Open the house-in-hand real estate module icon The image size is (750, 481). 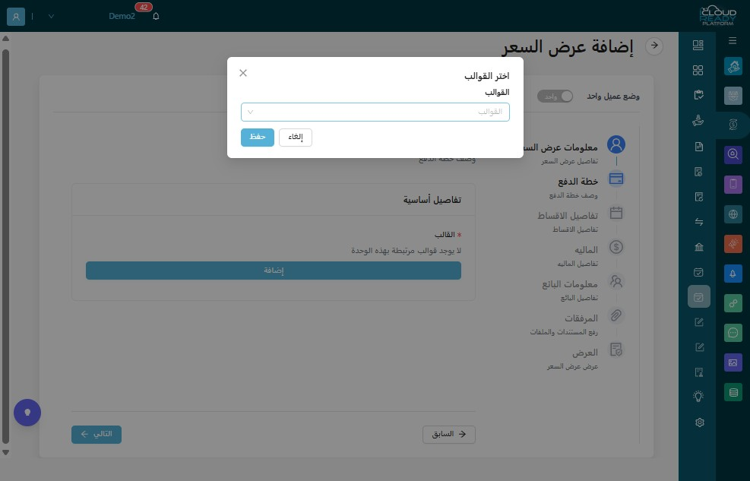733,66
